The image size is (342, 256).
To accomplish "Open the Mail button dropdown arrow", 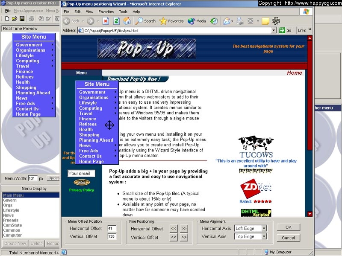I will (x=232, y=21).
